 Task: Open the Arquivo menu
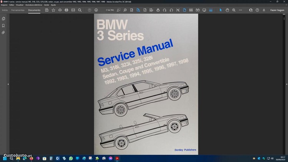point(5,5)
